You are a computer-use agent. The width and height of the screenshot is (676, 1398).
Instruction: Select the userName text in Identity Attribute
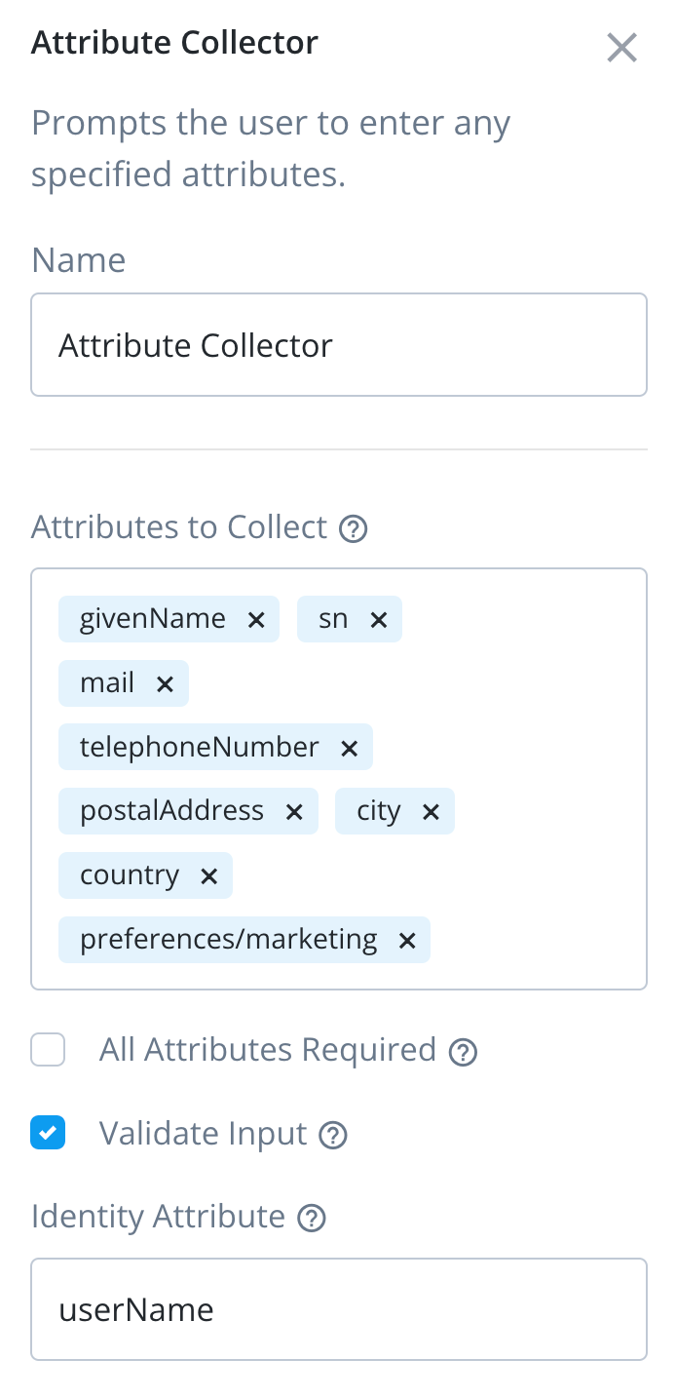[136, 1309]
